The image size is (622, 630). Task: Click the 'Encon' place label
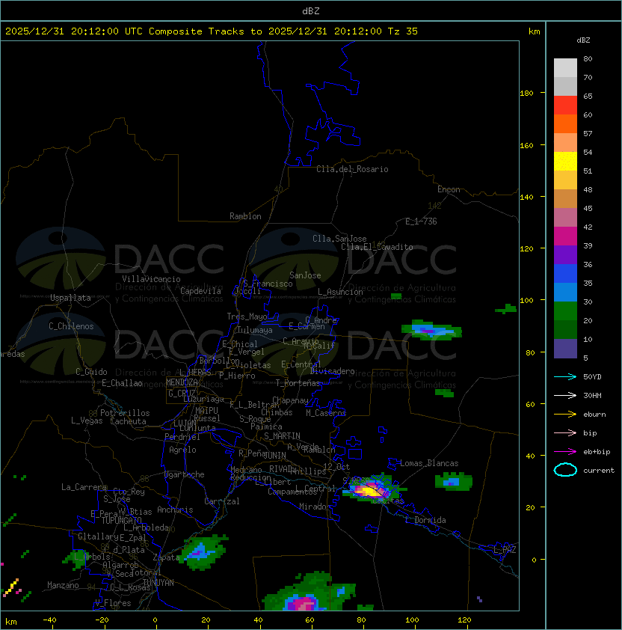449,189
